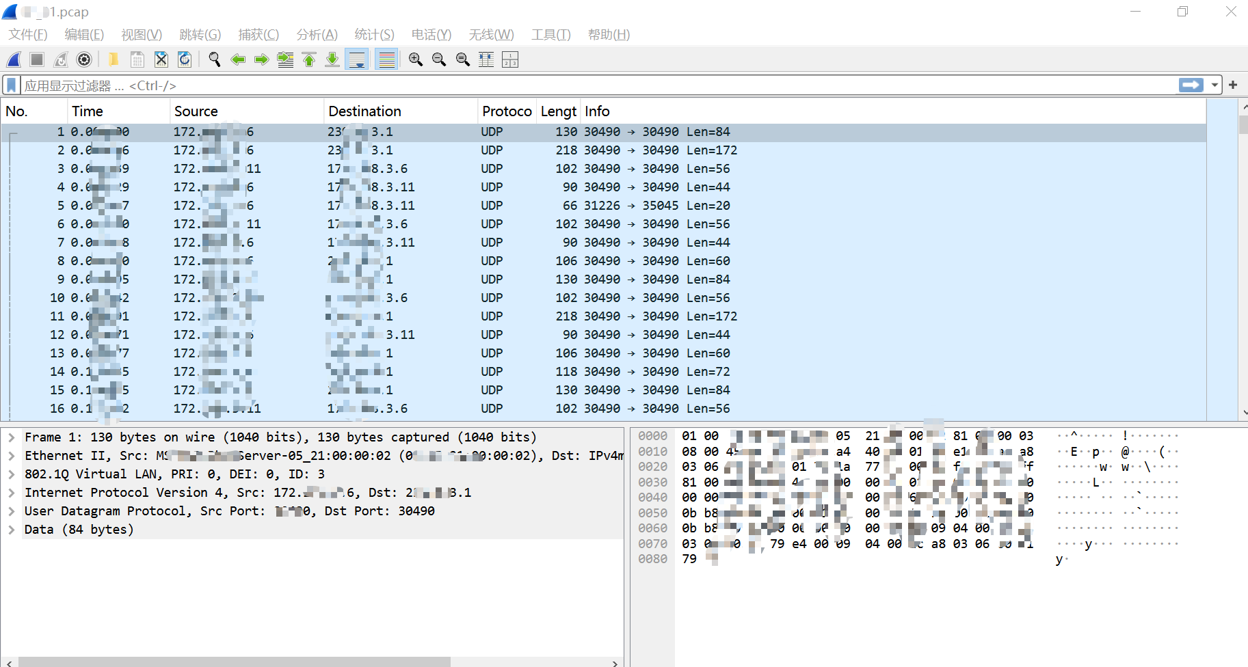
Task: Zoom in the main window text
Action: pos(416,60)
